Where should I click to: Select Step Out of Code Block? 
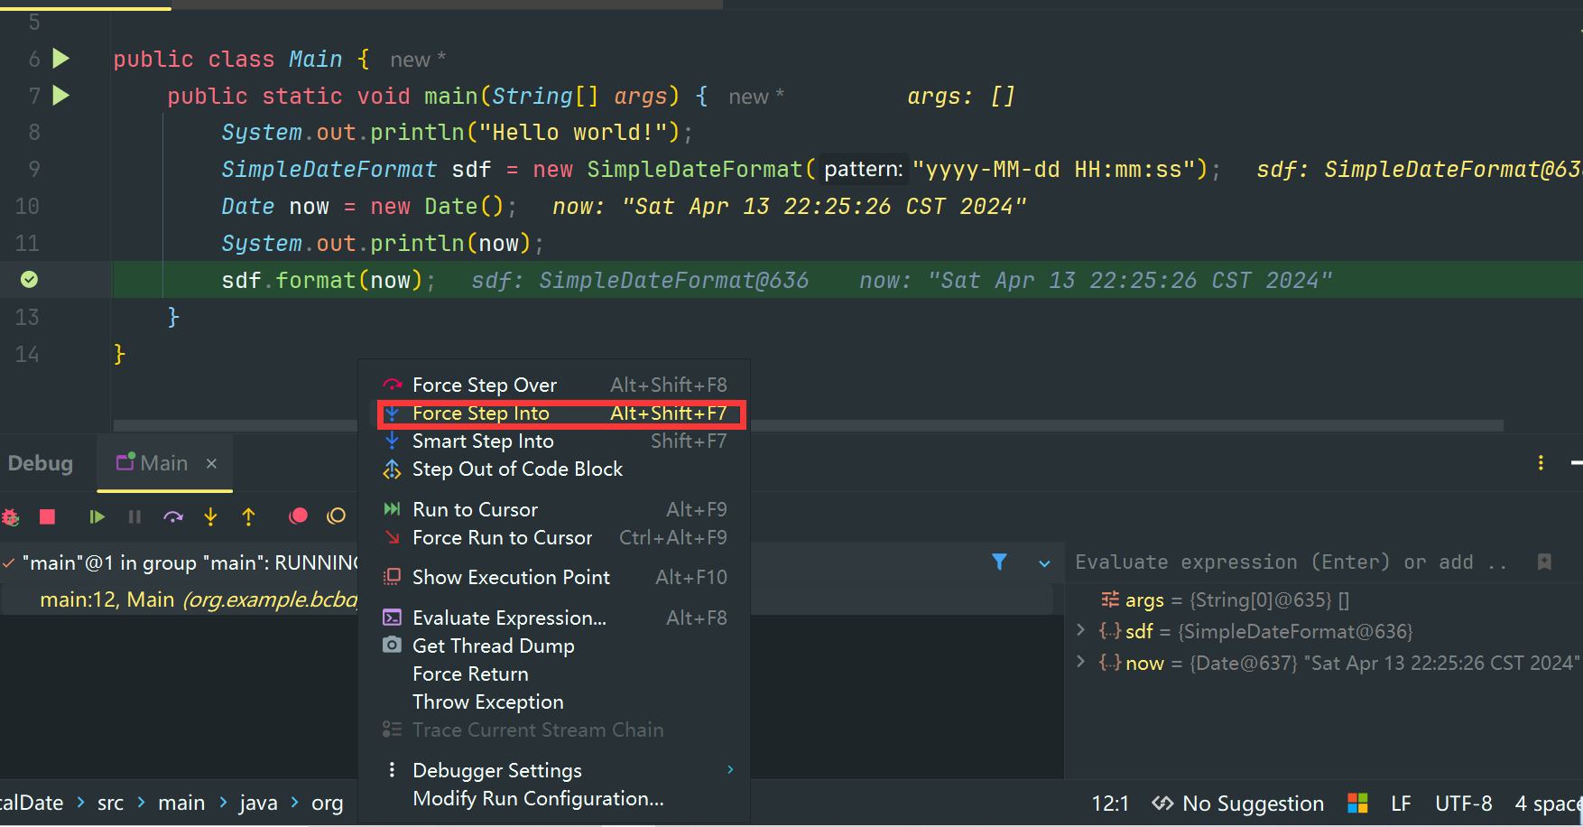point(554,469)
